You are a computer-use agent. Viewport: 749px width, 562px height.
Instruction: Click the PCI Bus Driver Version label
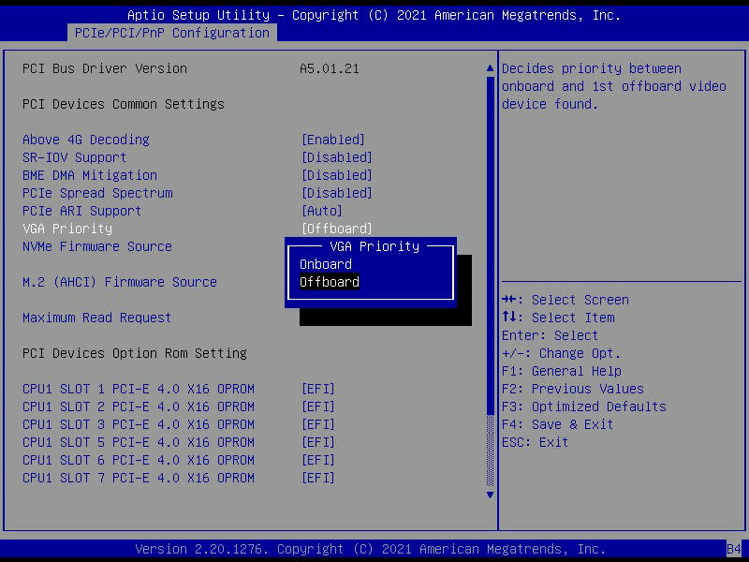[105, 68]
